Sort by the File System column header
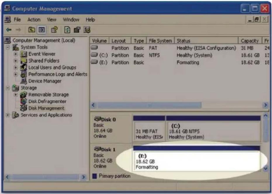The height and width of the screenshot is (194, 272). point(160,41)
